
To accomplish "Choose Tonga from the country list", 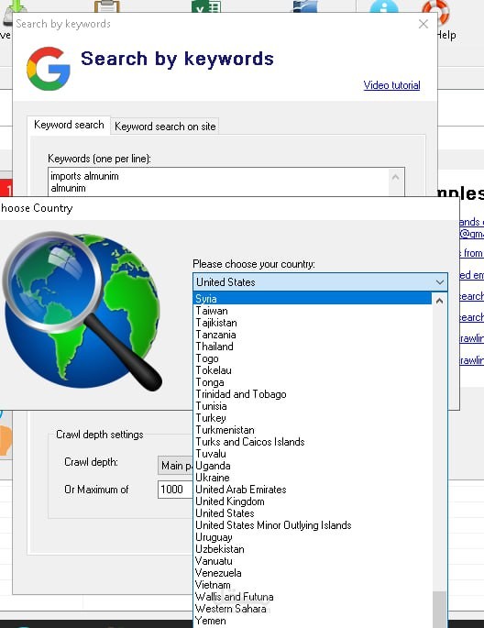I will tap(313, 382).
